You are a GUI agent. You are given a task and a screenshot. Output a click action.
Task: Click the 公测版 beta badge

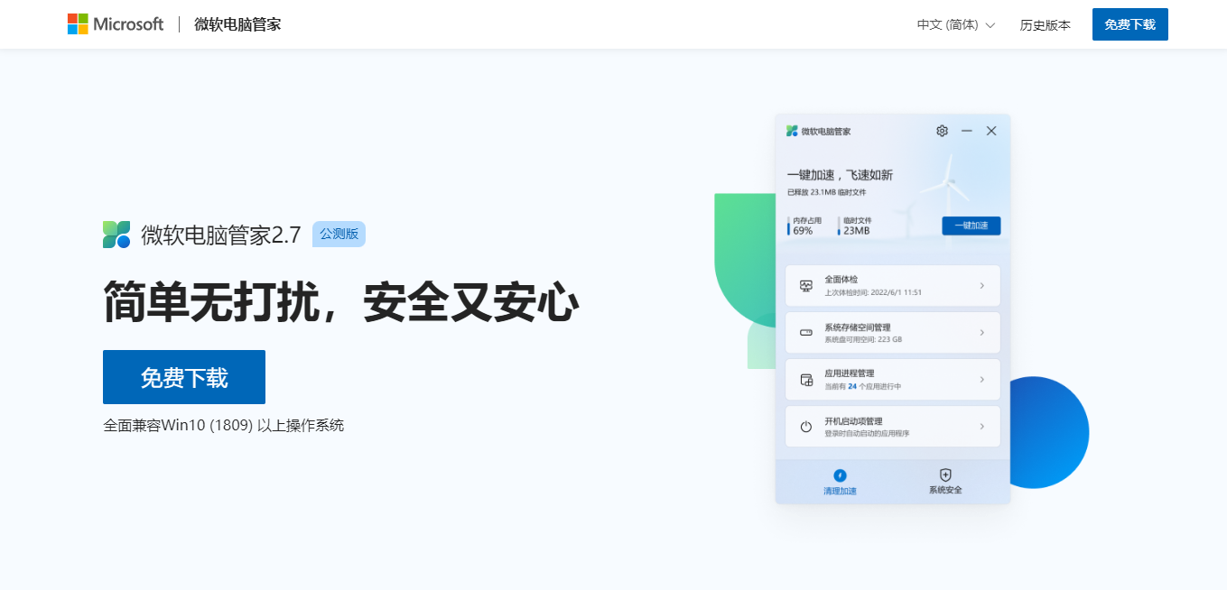[x=339, y=234]
